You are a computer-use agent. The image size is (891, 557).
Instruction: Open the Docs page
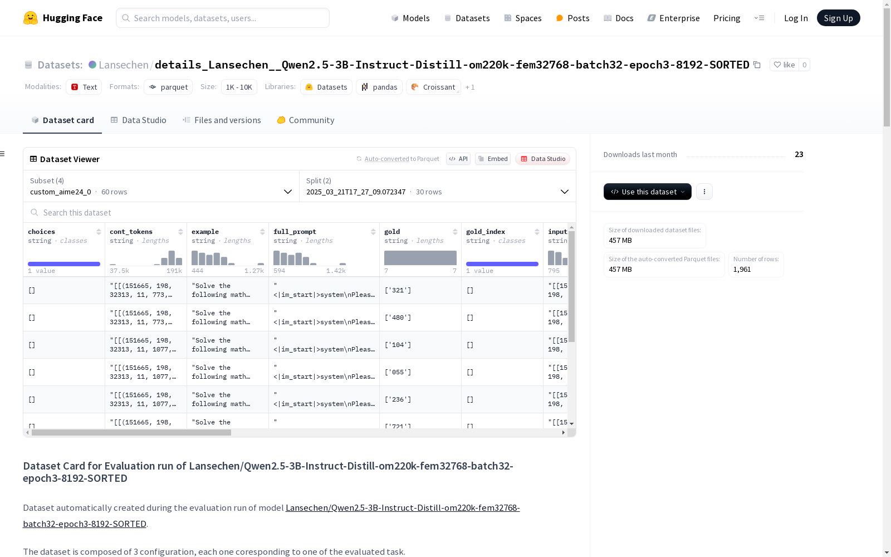click(x=619, y=18)
